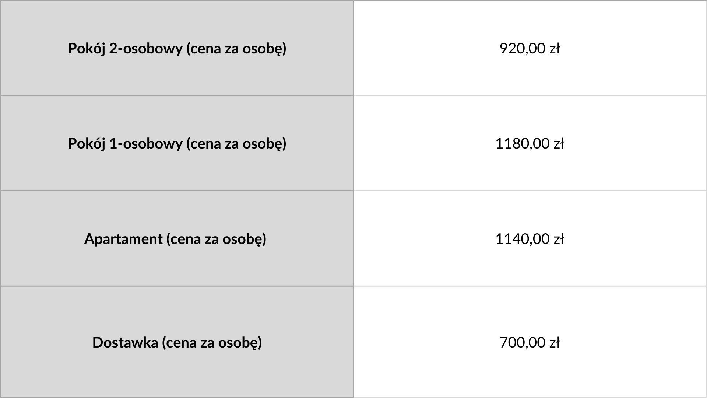Click the 1180,00 zł price cell
The width and height of the screenshot is (707, 398).
pos(530,143)
